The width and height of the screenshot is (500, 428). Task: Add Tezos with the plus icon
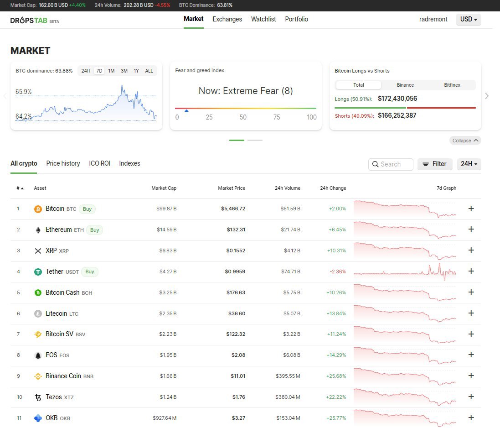[471, 397]
